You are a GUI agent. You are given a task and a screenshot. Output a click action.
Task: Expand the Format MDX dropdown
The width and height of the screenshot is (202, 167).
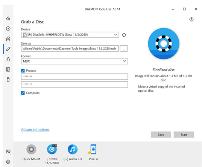point(74,61)
